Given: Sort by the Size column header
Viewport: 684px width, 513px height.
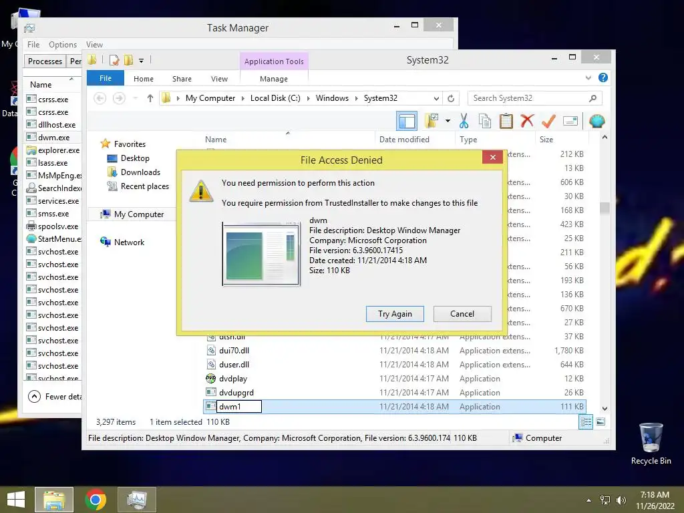Looking at the screenshot, I should 546,140.
